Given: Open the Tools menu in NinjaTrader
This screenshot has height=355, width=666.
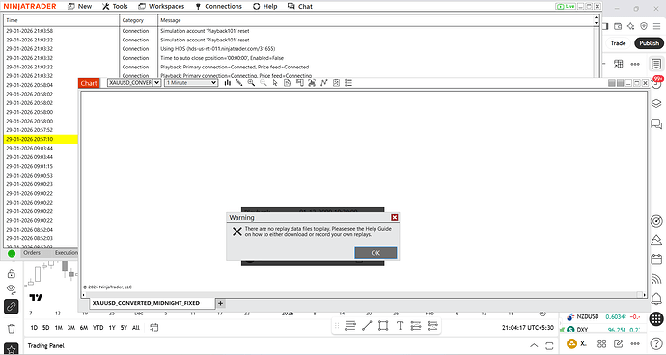Looking at the screenshot, I should 115,6.
